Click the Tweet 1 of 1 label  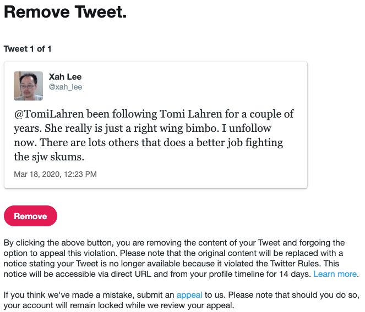(x=28, y=49)
